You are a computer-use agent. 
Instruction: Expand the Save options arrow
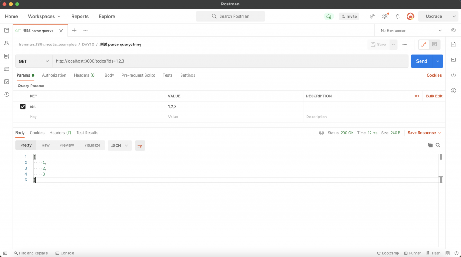393,45
